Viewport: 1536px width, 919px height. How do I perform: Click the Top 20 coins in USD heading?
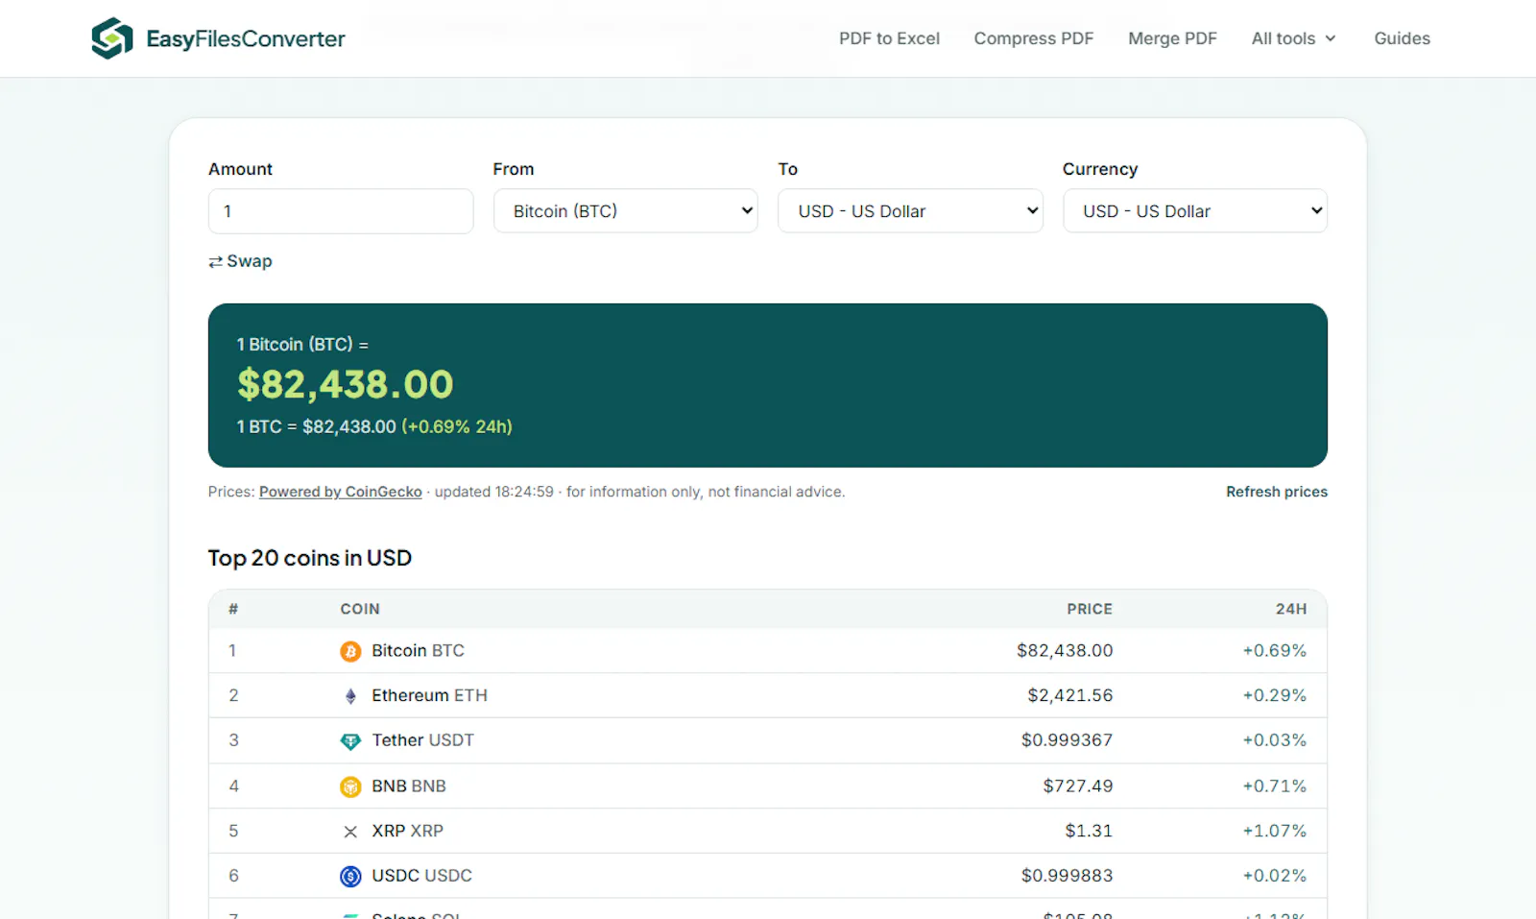coord(310,558)
